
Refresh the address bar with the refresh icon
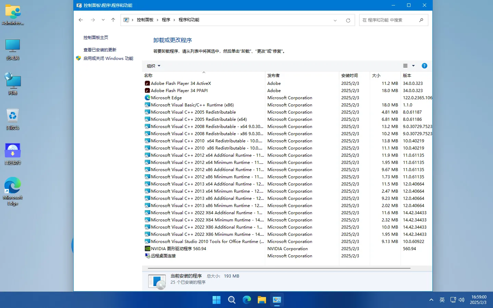(x=348, y=20)
